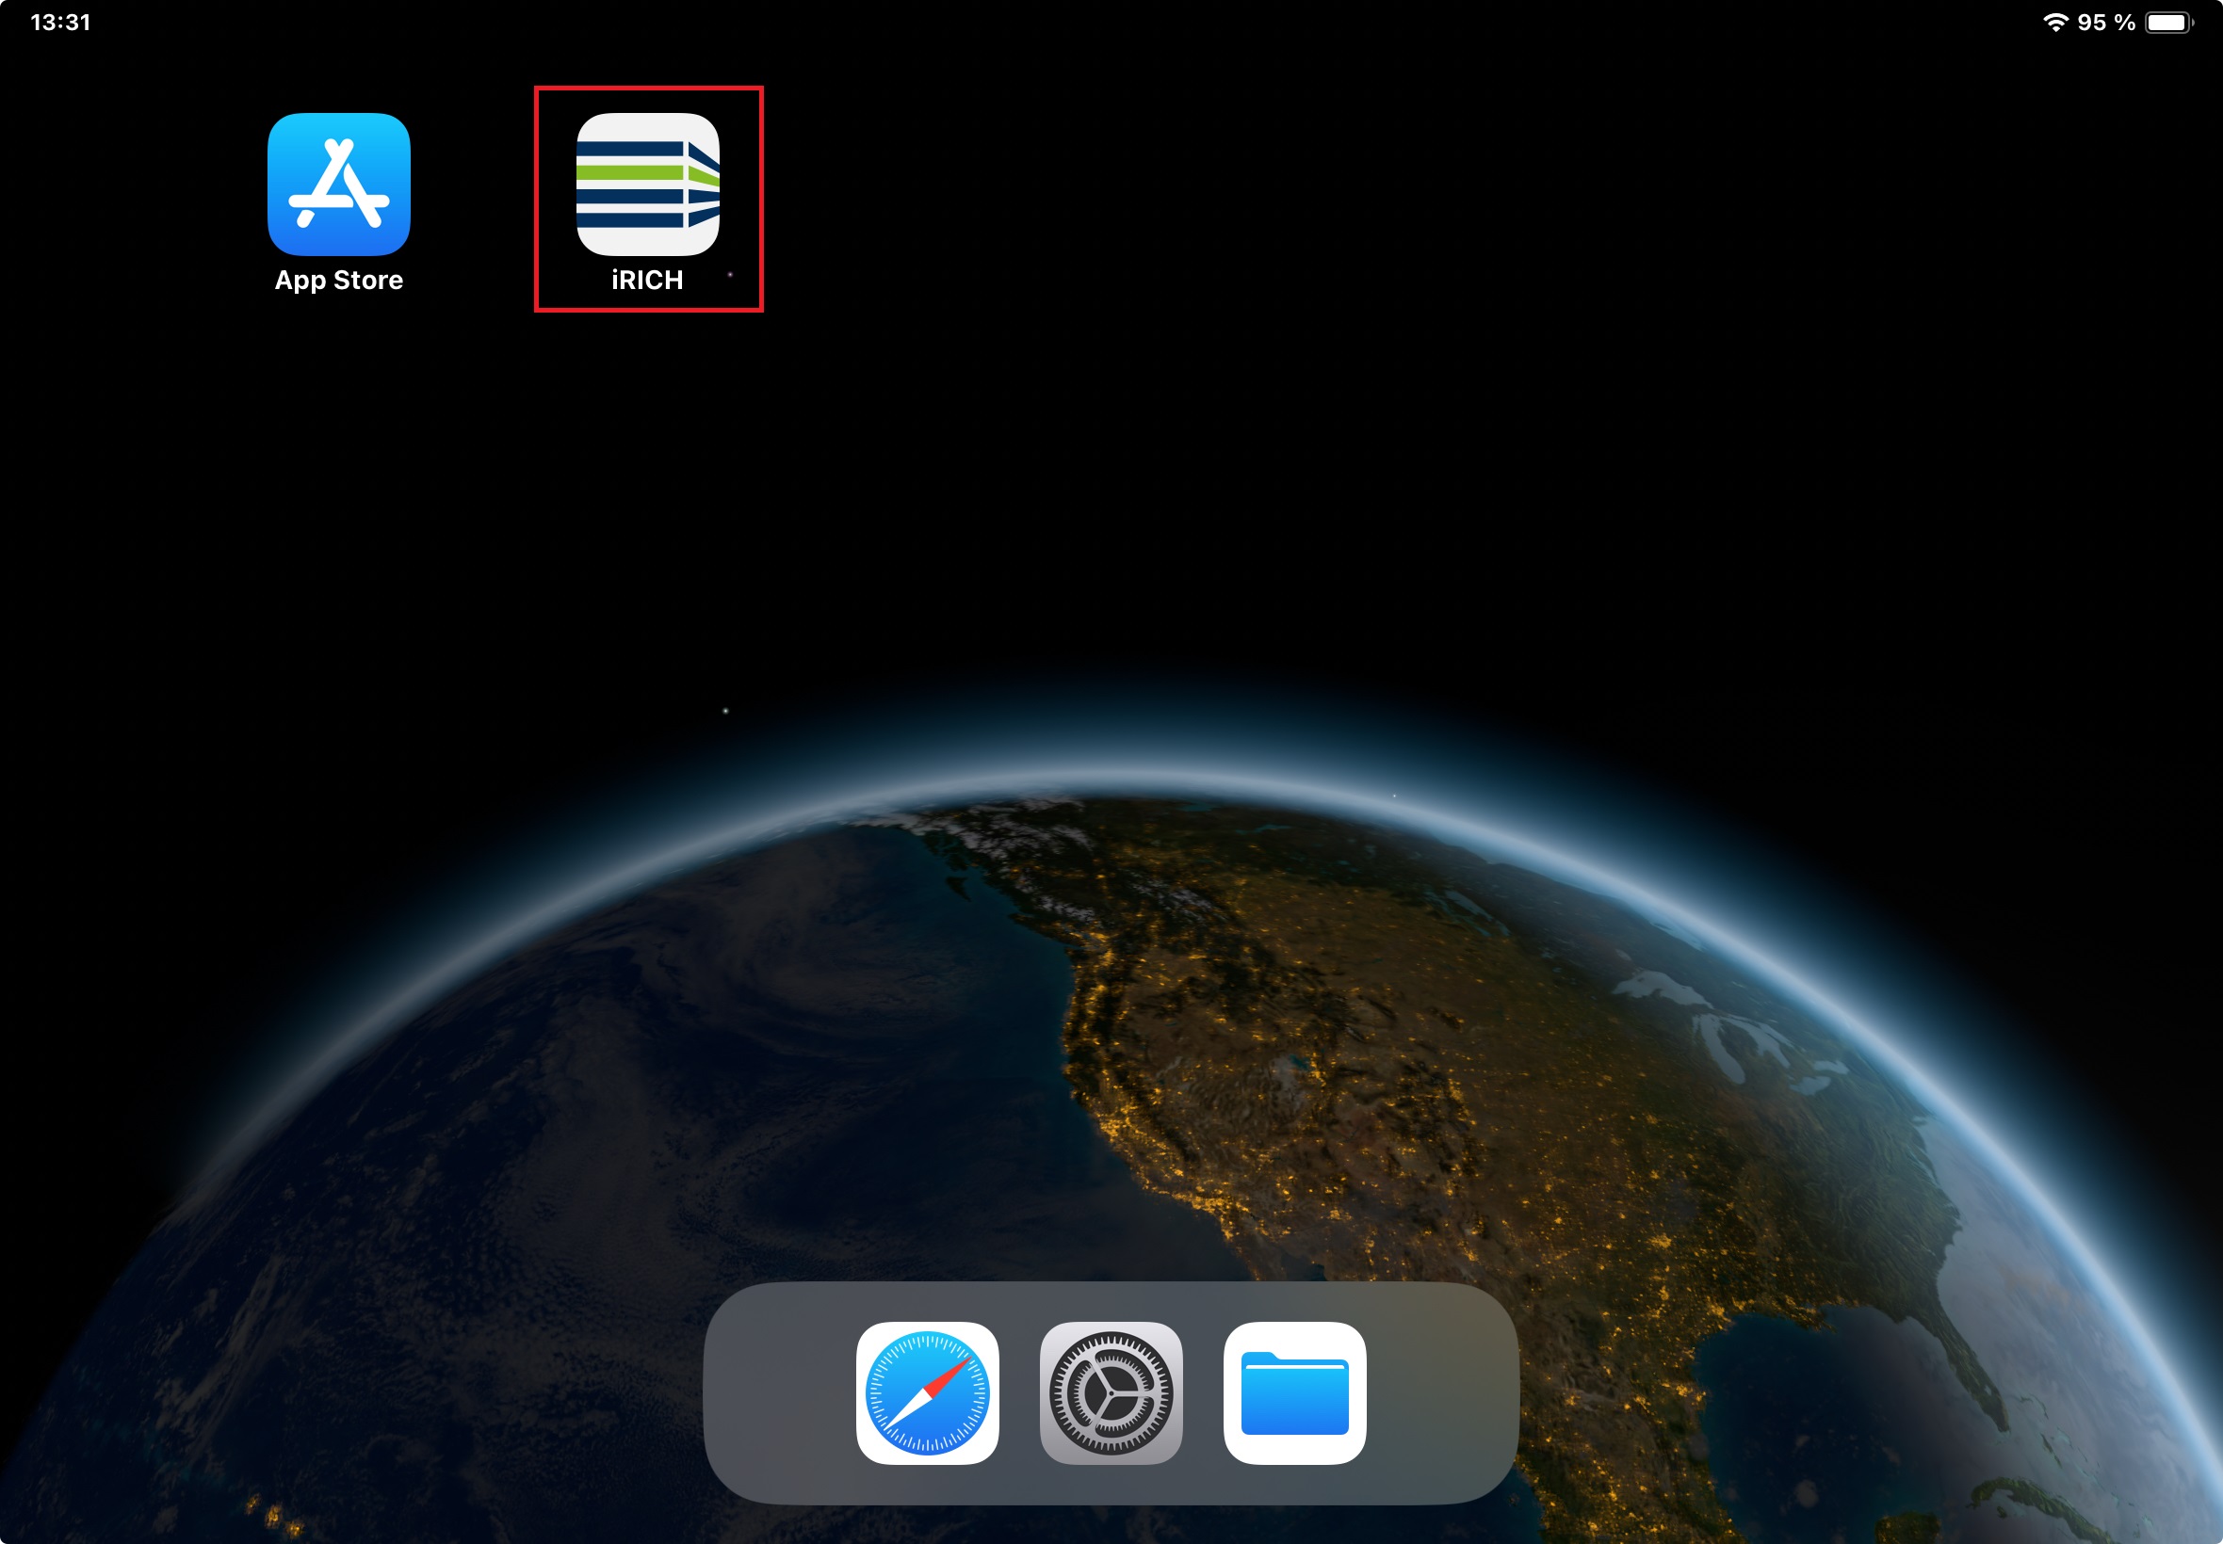The image size is (2223, 1544).
Task: Select the iRICH app label text
Action: (646, 280)
